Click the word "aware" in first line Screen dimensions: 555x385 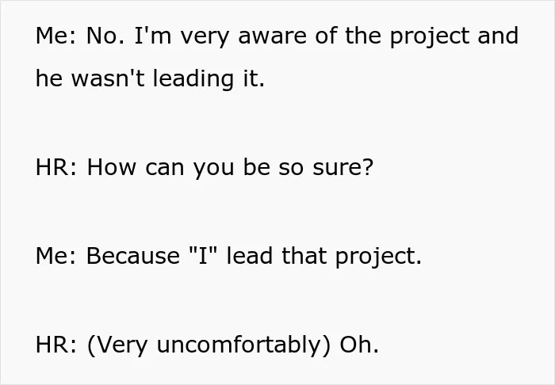[x=272, y=36]
